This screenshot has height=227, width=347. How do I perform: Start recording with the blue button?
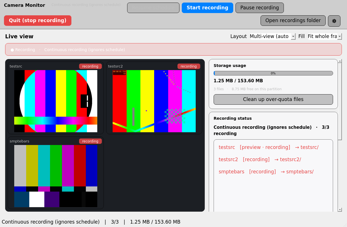click(207, 8)
